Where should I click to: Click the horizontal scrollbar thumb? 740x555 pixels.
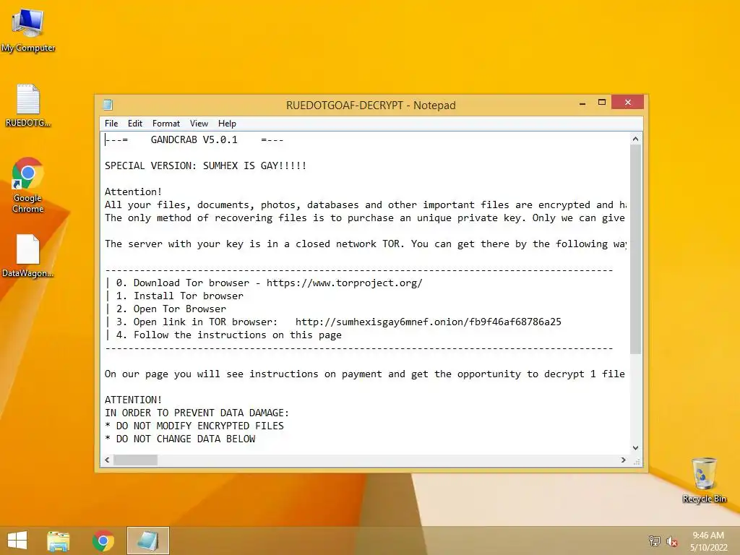pos(135,460)
